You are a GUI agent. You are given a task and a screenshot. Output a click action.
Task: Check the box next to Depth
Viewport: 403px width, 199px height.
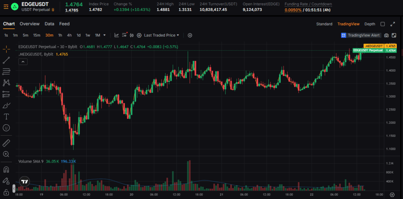click(x=383, y=24)
